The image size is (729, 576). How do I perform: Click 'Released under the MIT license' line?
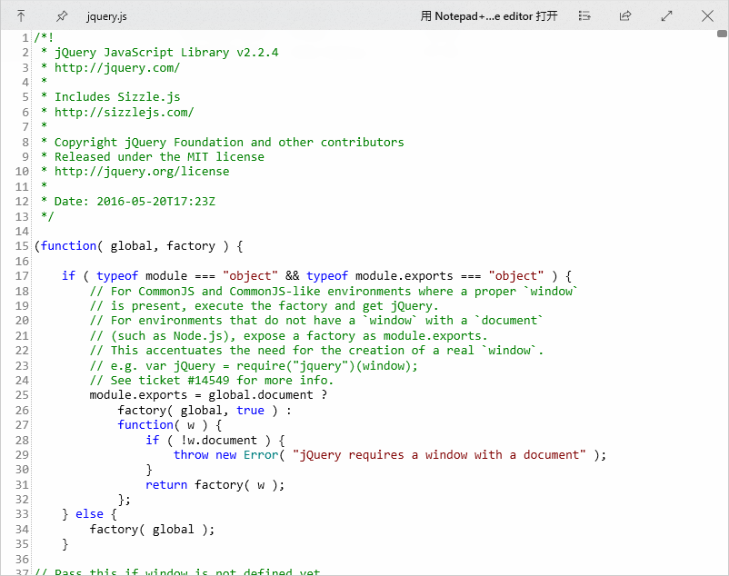pos(153,157)
